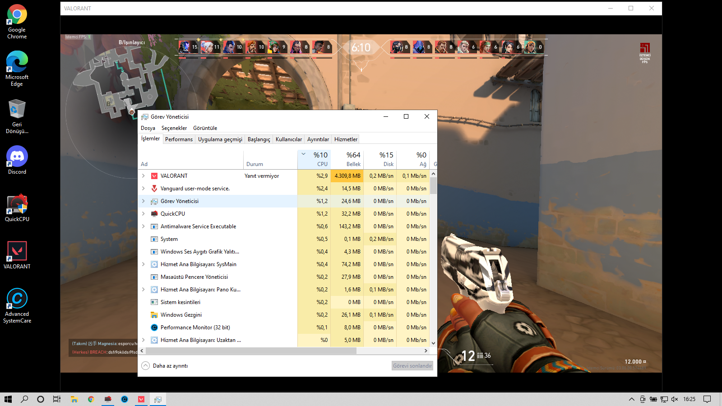722x406 pixels.
Task: Expand Hizmet Ana Bilgisayarı: Uzaktan row
Action: point(143,340)
